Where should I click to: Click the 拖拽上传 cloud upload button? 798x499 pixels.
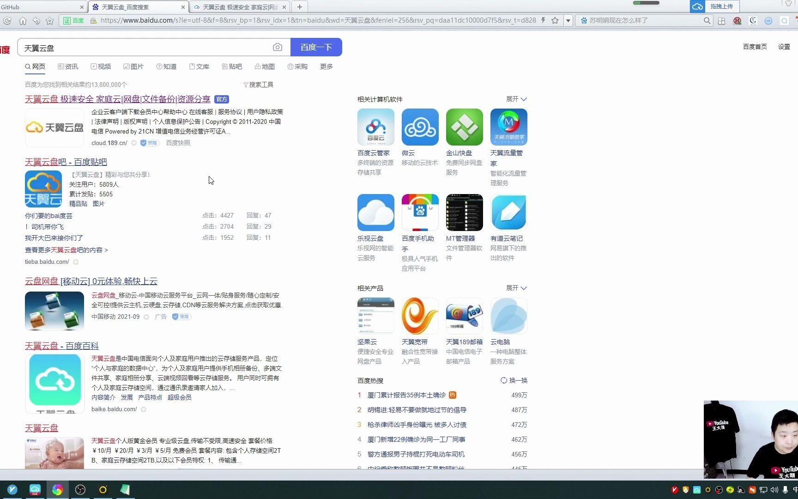[714, 6]
